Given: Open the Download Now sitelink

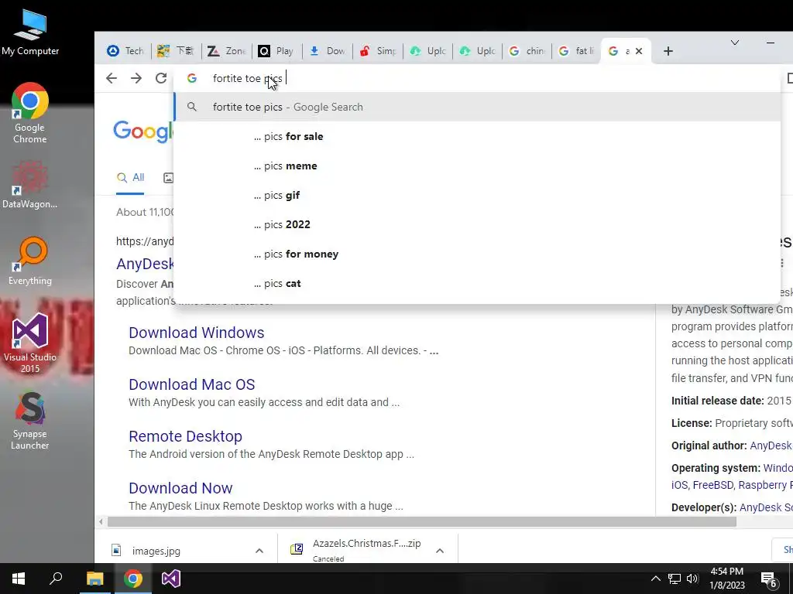Looking at the screenshot, I should click(x=180, y=488).
